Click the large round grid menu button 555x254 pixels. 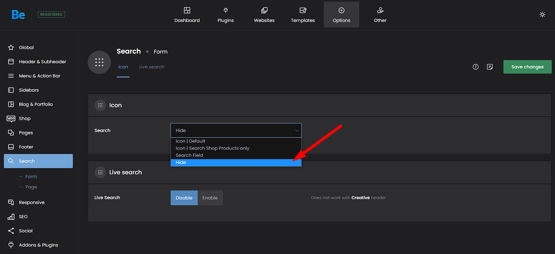tap(99, 62)
